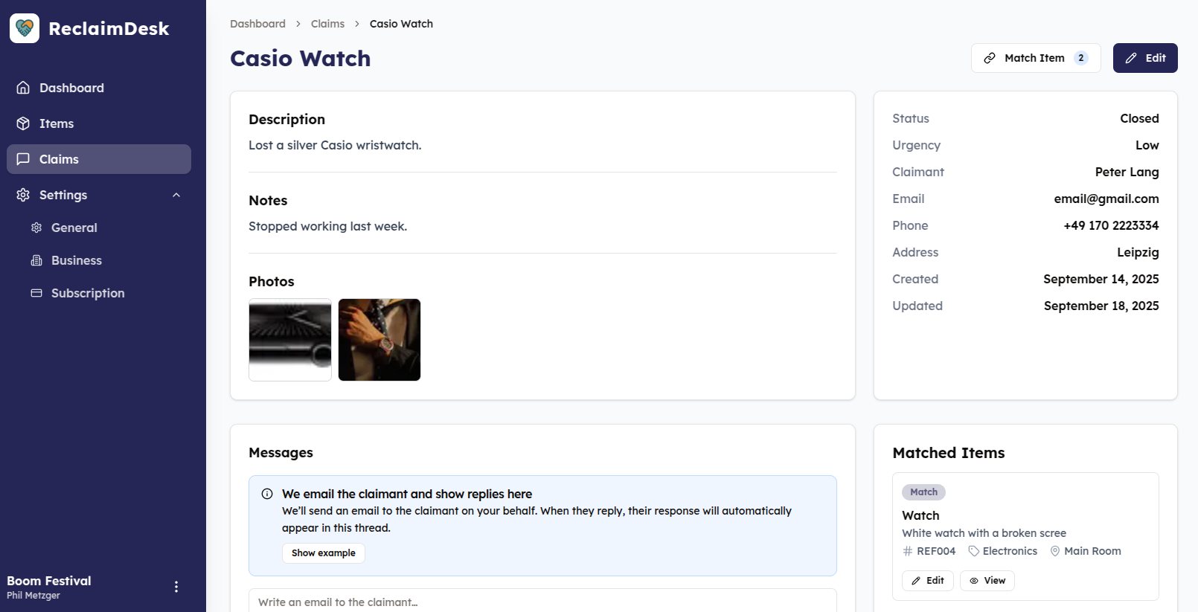Screen dimensions: 1198x612
Task: Open the Boom Festival account options menu
Action: [176, 587]
